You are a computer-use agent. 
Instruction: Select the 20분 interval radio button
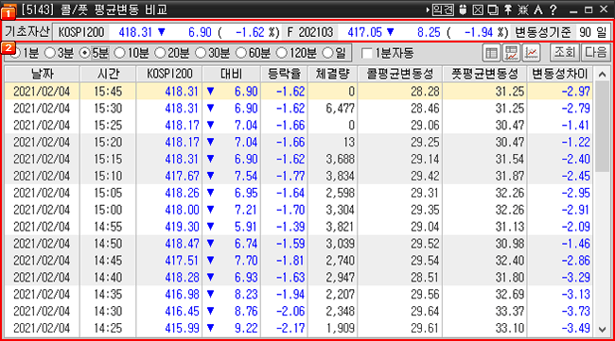pos(160,53)
